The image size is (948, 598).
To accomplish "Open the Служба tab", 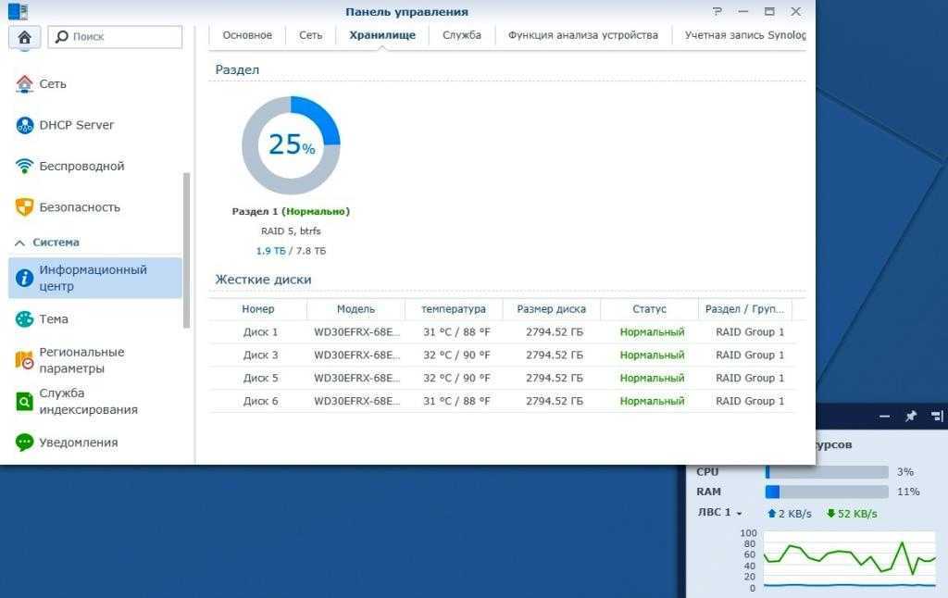I will click(461, 35).
